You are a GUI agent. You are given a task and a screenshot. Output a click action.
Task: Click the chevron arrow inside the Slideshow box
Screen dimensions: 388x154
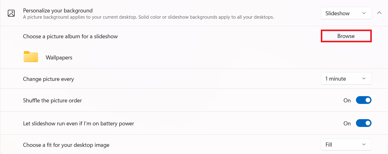(x=364, y=13)
